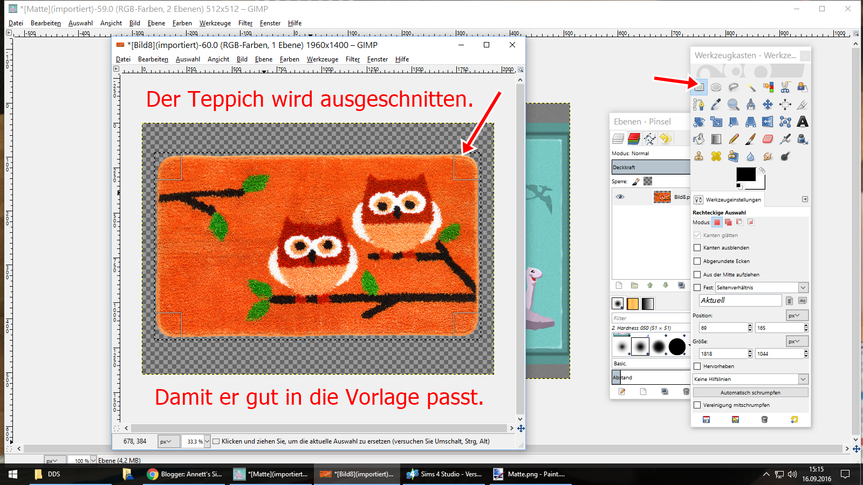
Task: Adjust the Deckkraft opacity slider
Action: coord(650,168)
